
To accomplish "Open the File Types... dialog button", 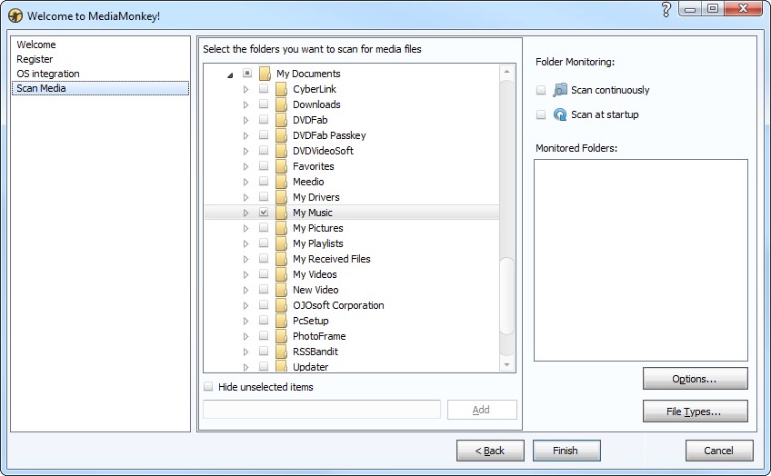I will tap(695, 412).
